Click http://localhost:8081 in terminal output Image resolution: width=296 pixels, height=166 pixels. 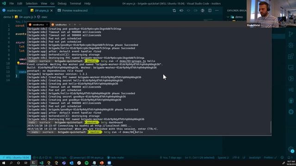pos(111,126)
